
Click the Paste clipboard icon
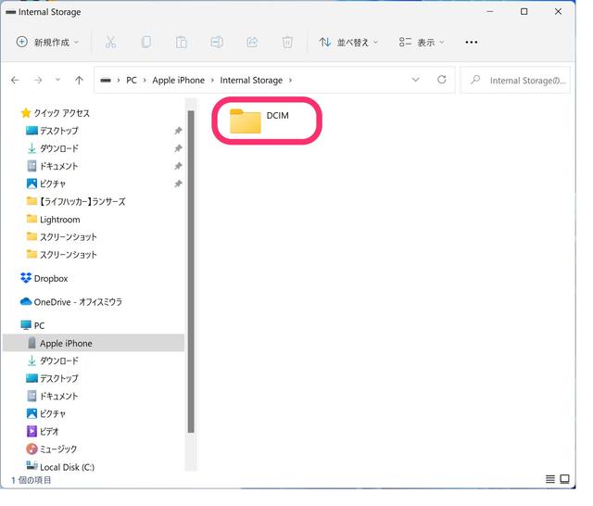coord(182,42)
